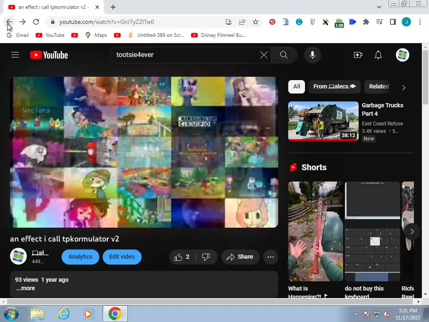Open the channel avatar below video title
The width and height of the screenshot is (429, 322).
pyautogui.click(x=18, y=257)
